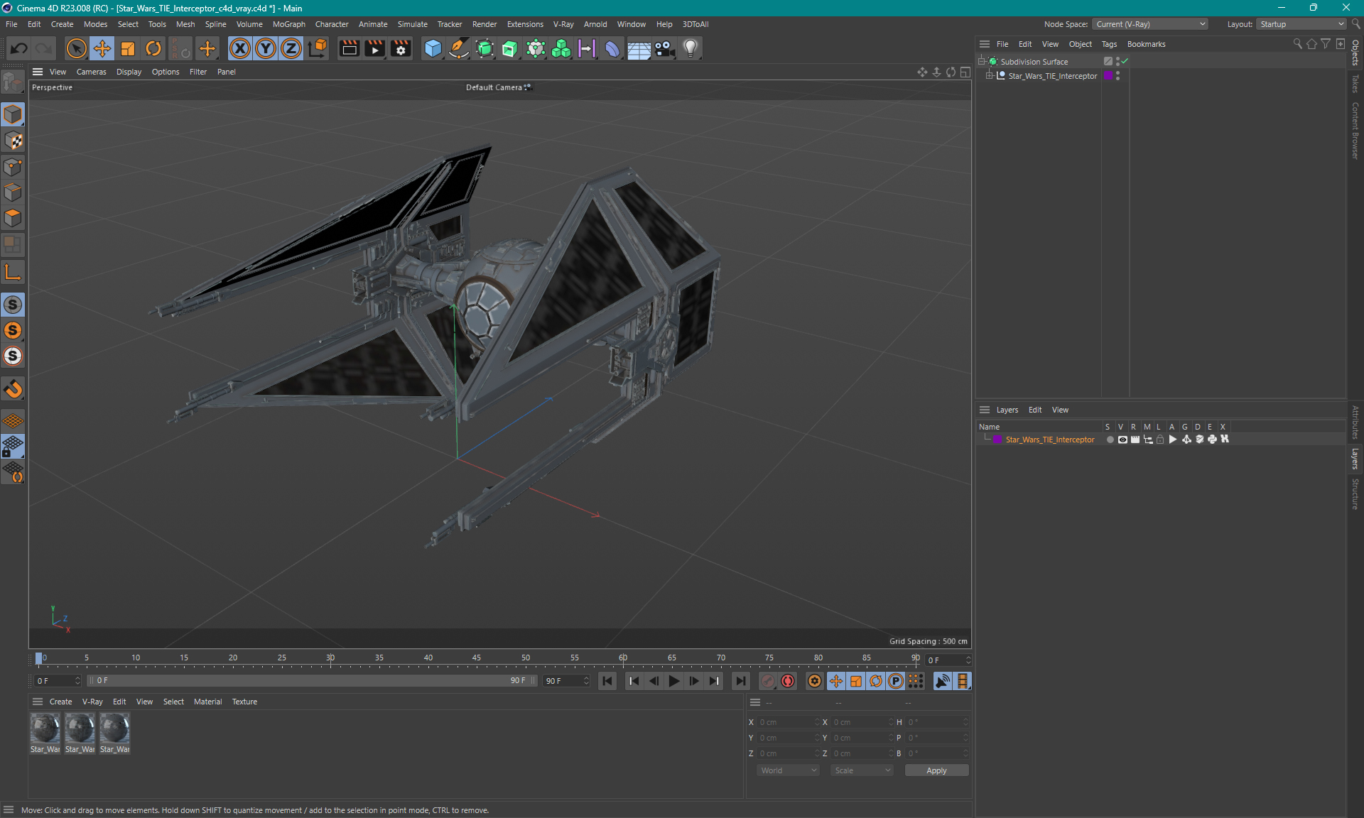The image size is (1364, 818).
Task: Select the Live Selection tool
Action: [x=76, y=48]
